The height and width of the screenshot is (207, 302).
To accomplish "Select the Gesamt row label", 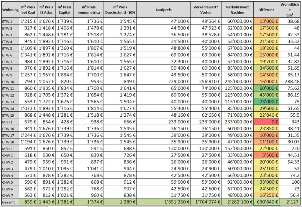I will coord(10,202).
